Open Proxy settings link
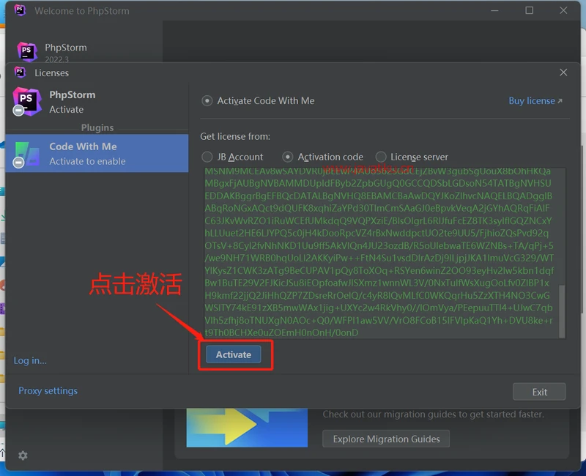This screenshot has height=476, width=586. tap(48, 391)
